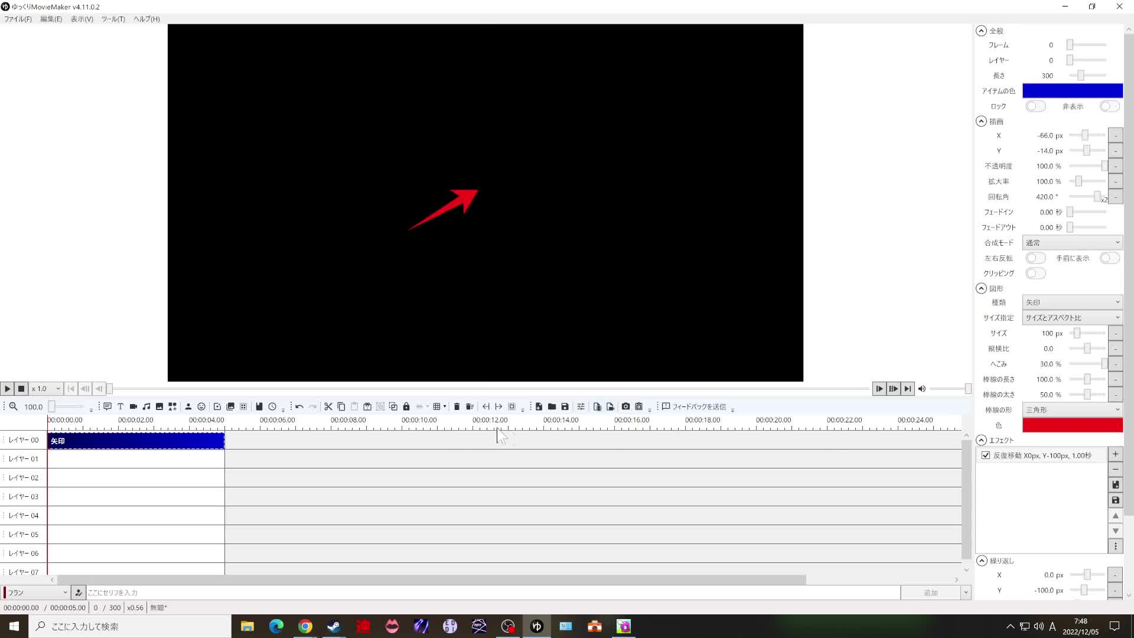Collapse the 描画 section

[981, 121]
